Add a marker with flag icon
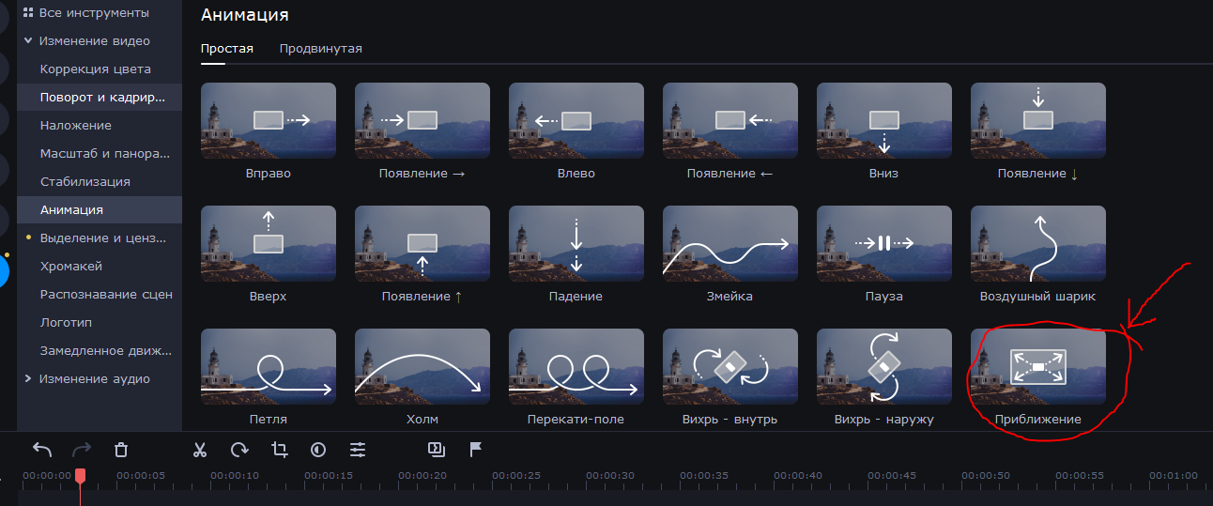Image resolution: width=1213 pixels, height=506 pixels. point(476,449)
